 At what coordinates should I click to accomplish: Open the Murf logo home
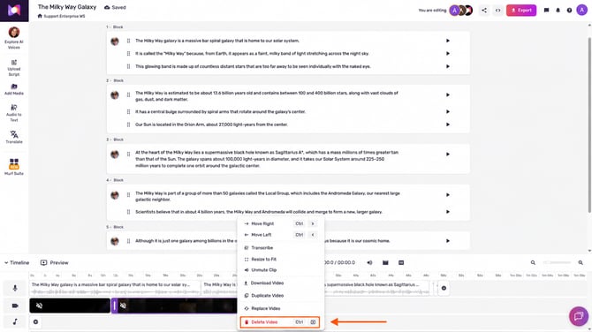(x=14, y=11)
